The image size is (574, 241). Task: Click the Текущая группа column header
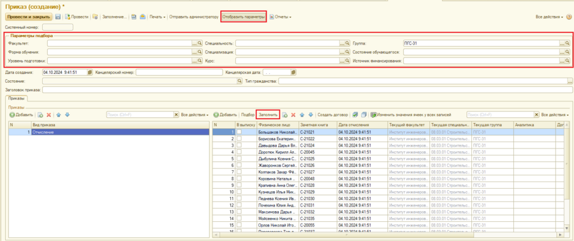[492, 125]
